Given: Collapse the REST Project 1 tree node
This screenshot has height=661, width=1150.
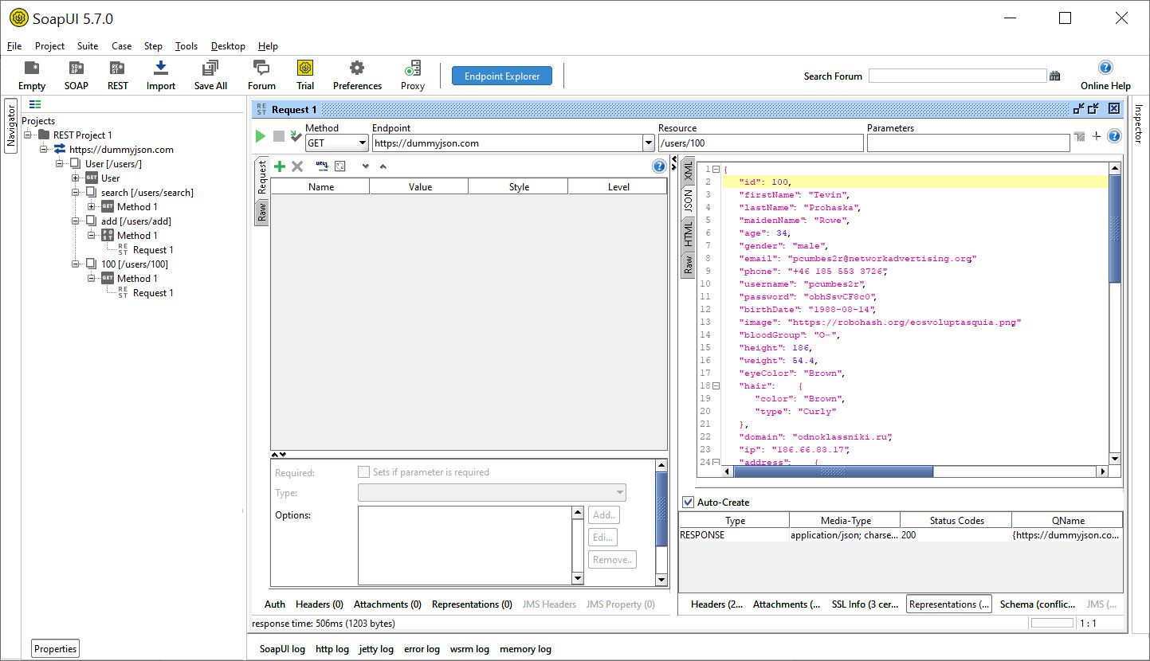Looking at the screenshot, I should [28, 135].
